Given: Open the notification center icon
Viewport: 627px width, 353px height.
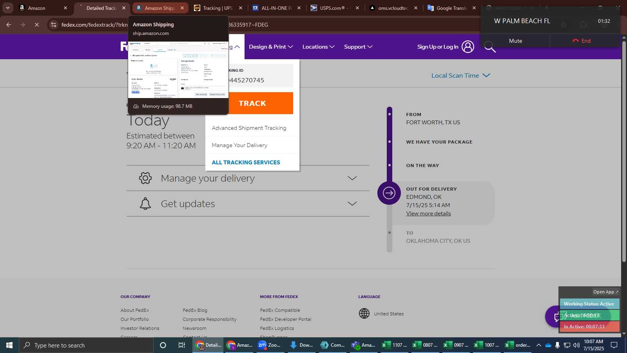Looking at the screenshot, I should coord(614,345).
